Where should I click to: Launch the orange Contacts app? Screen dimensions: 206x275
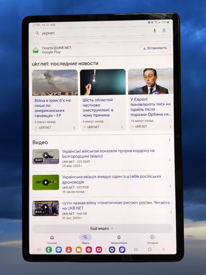69,249
